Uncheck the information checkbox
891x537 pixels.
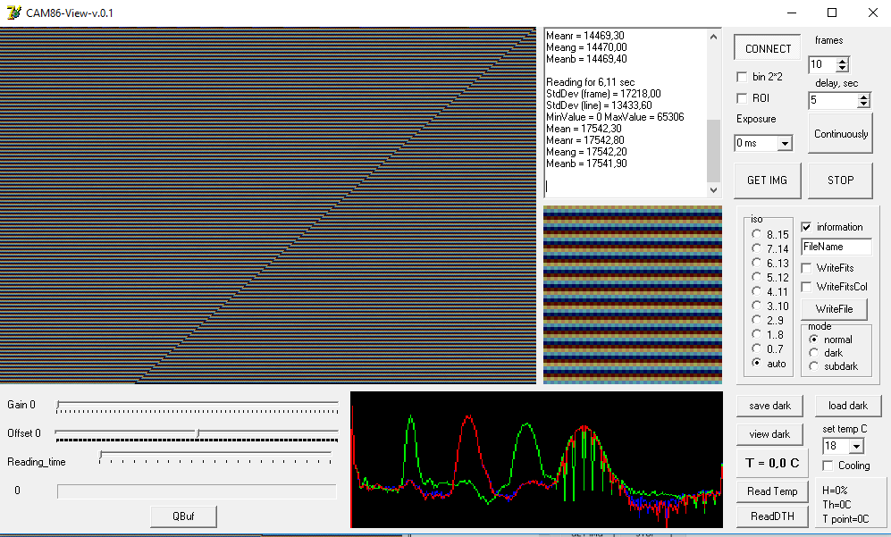(x=807, y=226)
